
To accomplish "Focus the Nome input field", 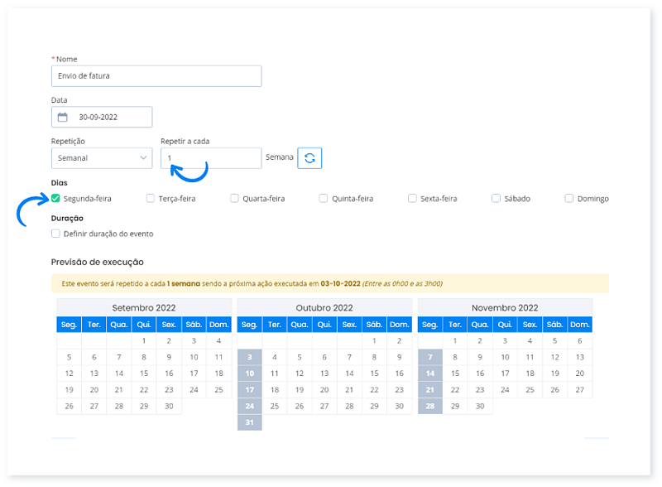I will click(x=156, y=76).
